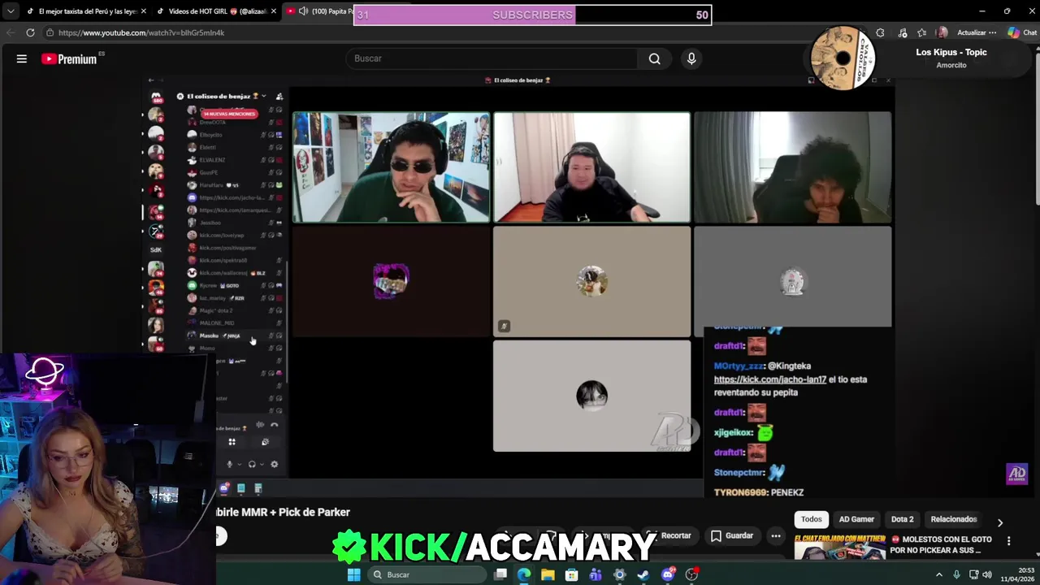Open Microsoft Teams from the taskbar

click(x=596, y=574)
